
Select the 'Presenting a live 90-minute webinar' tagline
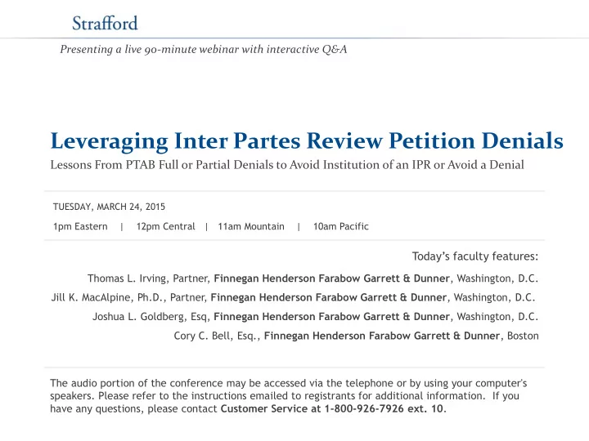pos(203,49)
